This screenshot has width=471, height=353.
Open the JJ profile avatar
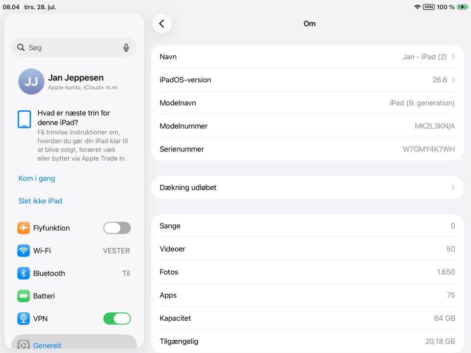(31, 81)
